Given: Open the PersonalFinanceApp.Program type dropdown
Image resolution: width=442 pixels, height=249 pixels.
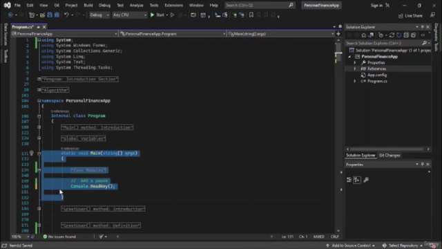Looking at the screenshot, I should click(x=173, y=34).
